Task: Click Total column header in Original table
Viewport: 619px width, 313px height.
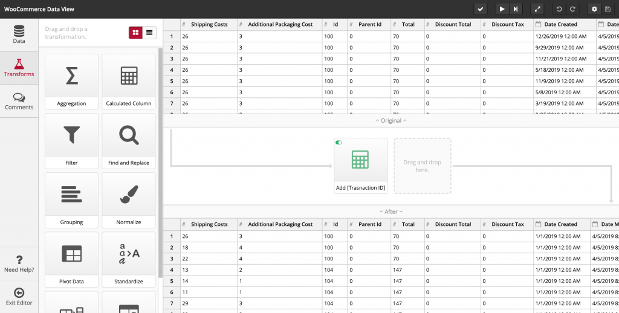Action: click(x=408, y=24)
